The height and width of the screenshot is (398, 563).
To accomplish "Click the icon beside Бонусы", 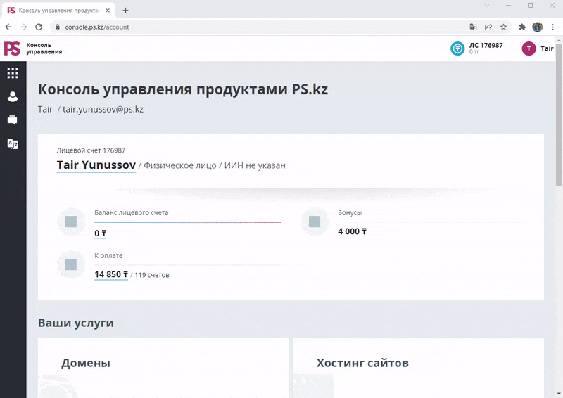I will click(x=315, y=222).
